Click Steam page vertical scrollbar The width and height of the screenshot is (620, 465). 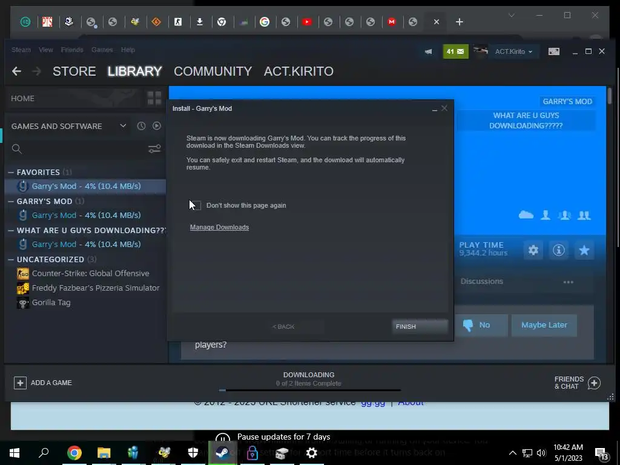(x=609, y=96)
